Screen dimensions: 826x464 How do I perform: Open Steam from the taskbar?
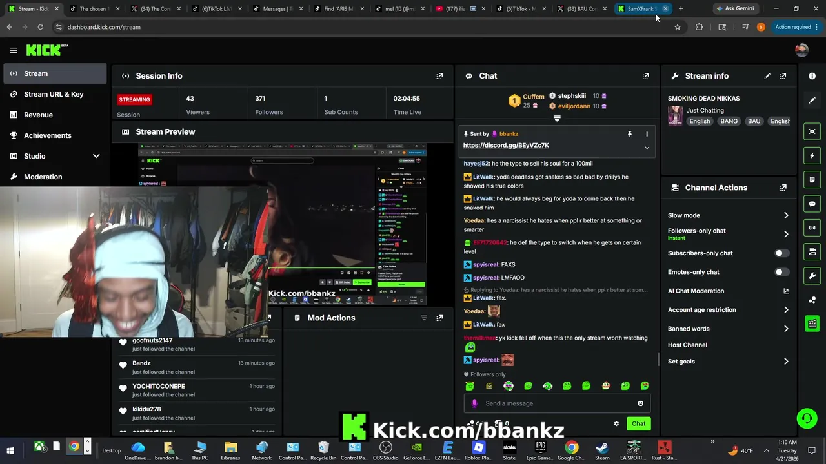[x=602, y=450]
